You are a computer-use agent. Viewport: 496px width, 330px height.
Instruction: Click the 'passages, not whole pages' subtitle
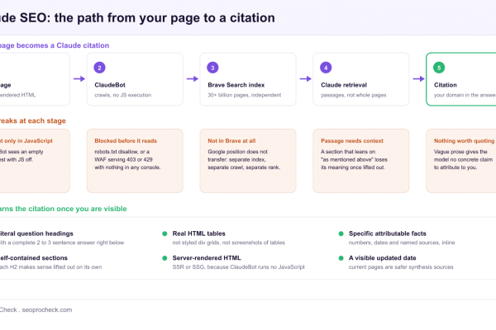pyautogui.click(x=353, y=95)
